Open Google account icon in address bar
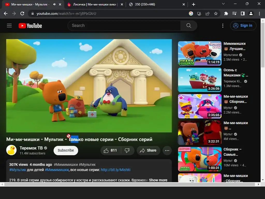265x199 pixels. pos(191,13)
